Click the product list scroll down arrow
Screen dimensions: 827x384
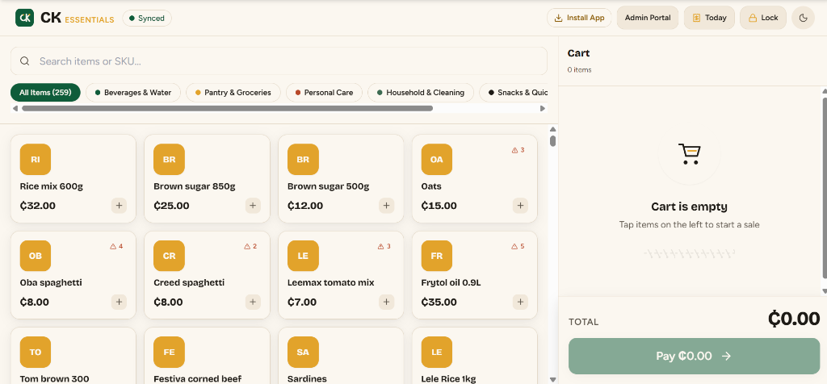click(x=552, y=379)
